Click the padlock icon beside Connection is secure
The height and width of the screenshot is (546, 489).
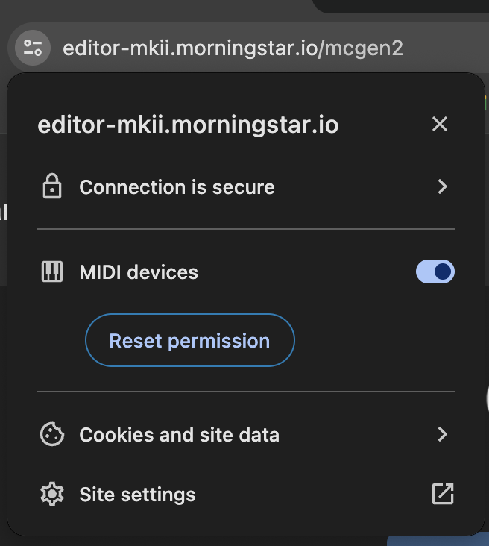click(x=51, y=186)
